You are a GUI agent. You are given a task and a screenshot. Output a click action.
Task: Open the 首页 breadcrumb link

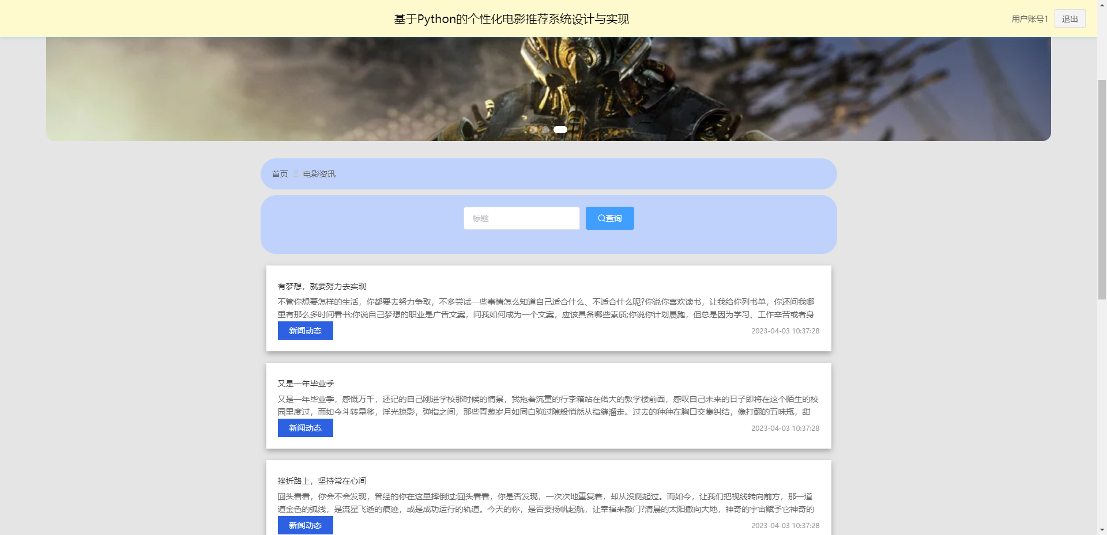(280, 174)
